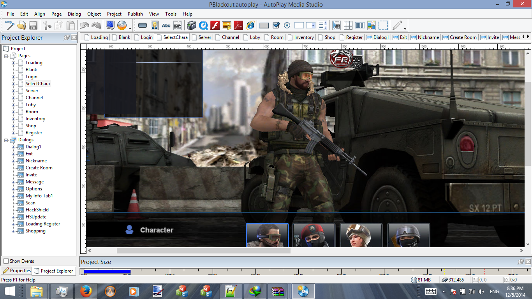Screen dimensions: 532x299
Task: Toggle the Project Explorer pin
Action: coord(66,37)
